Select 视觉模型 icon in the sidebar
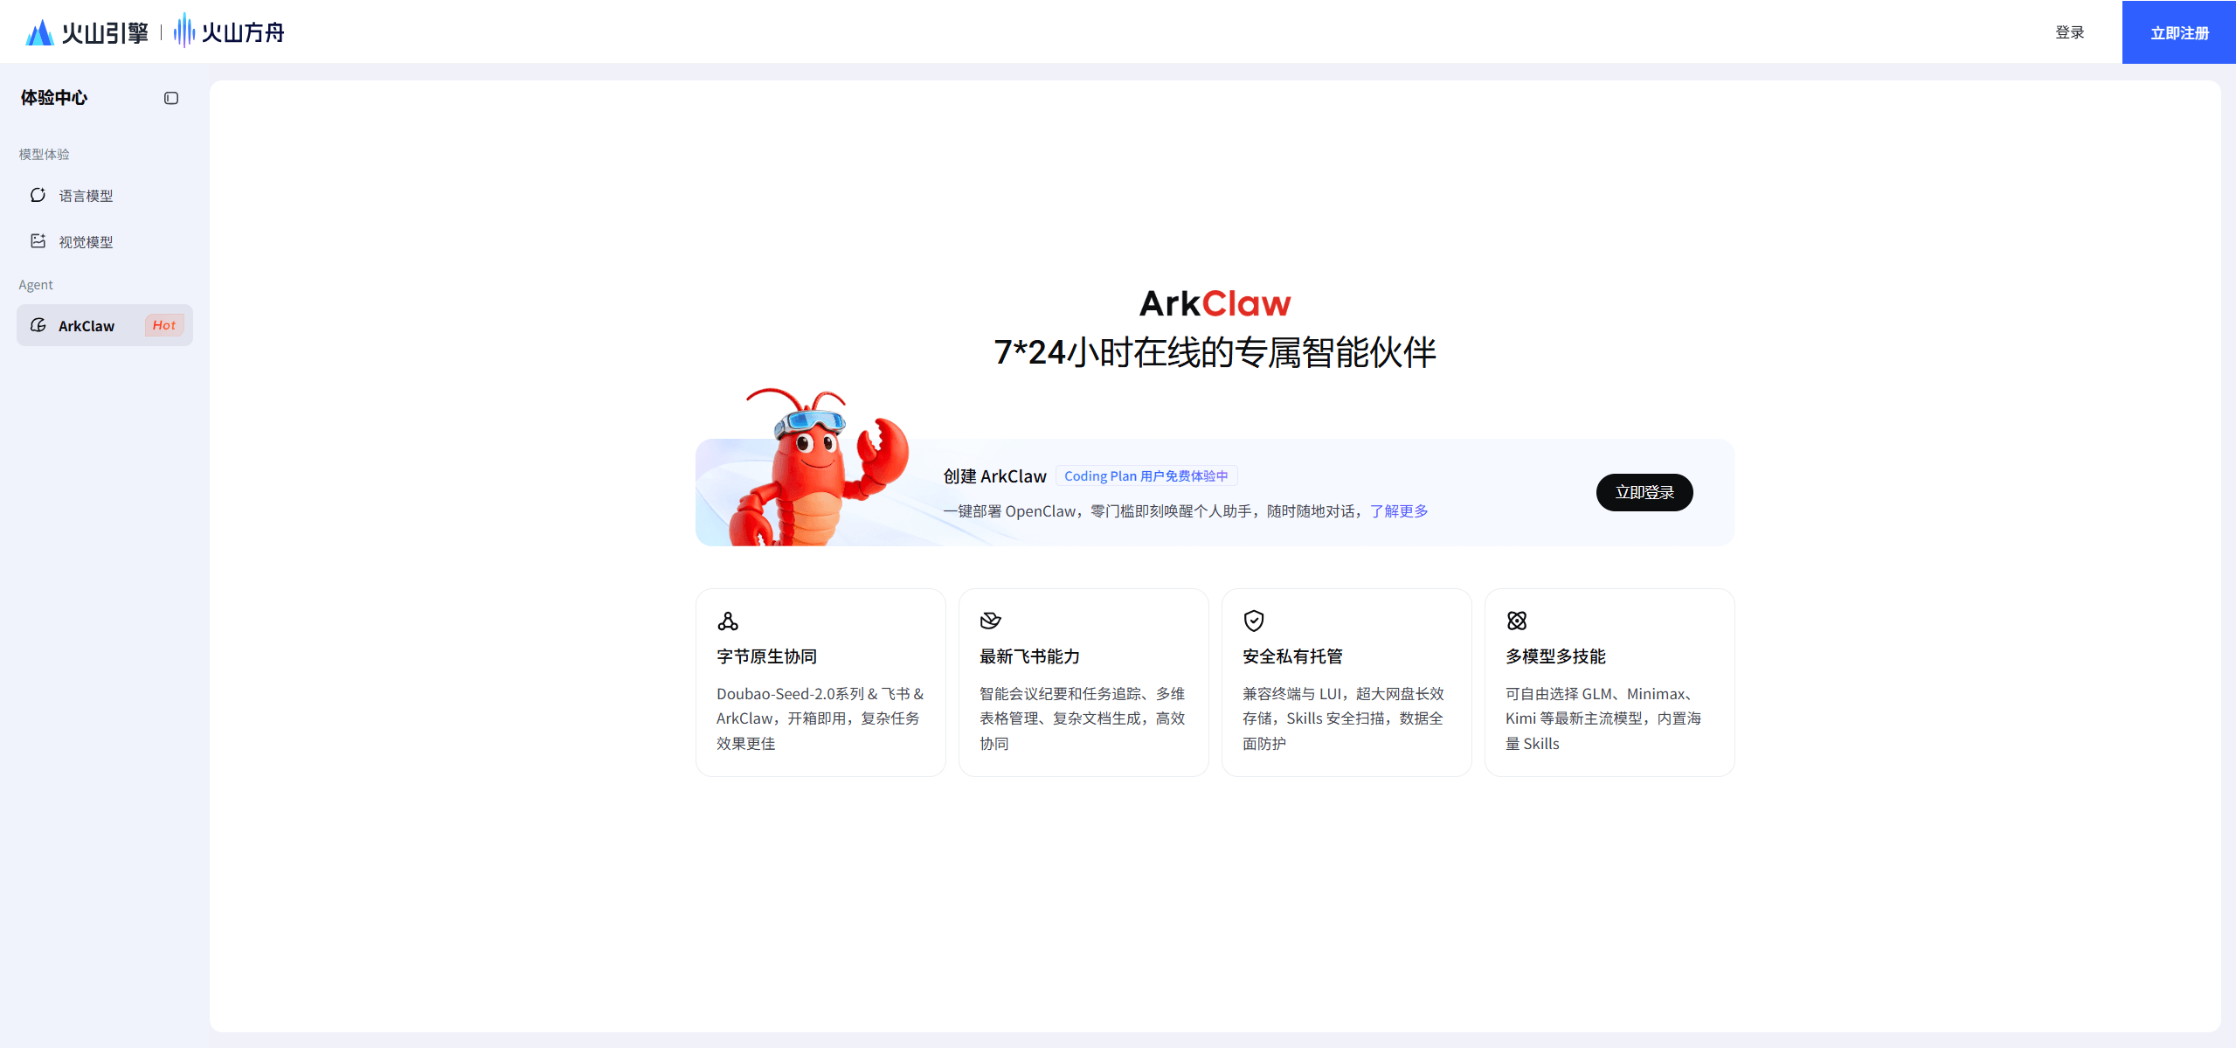Viewport: 2236px width, 1048px height. point(38,241)
